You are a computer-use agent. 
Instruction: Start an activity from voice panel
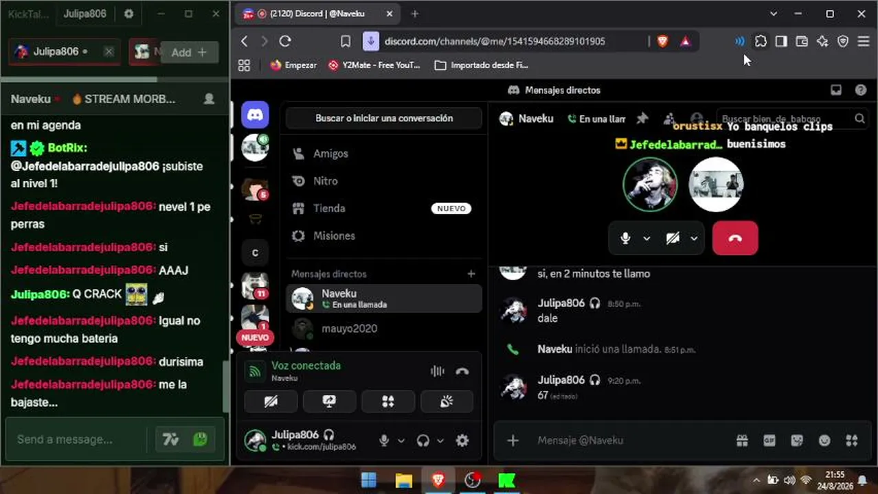pyautogui.click(x=388, y=402)
